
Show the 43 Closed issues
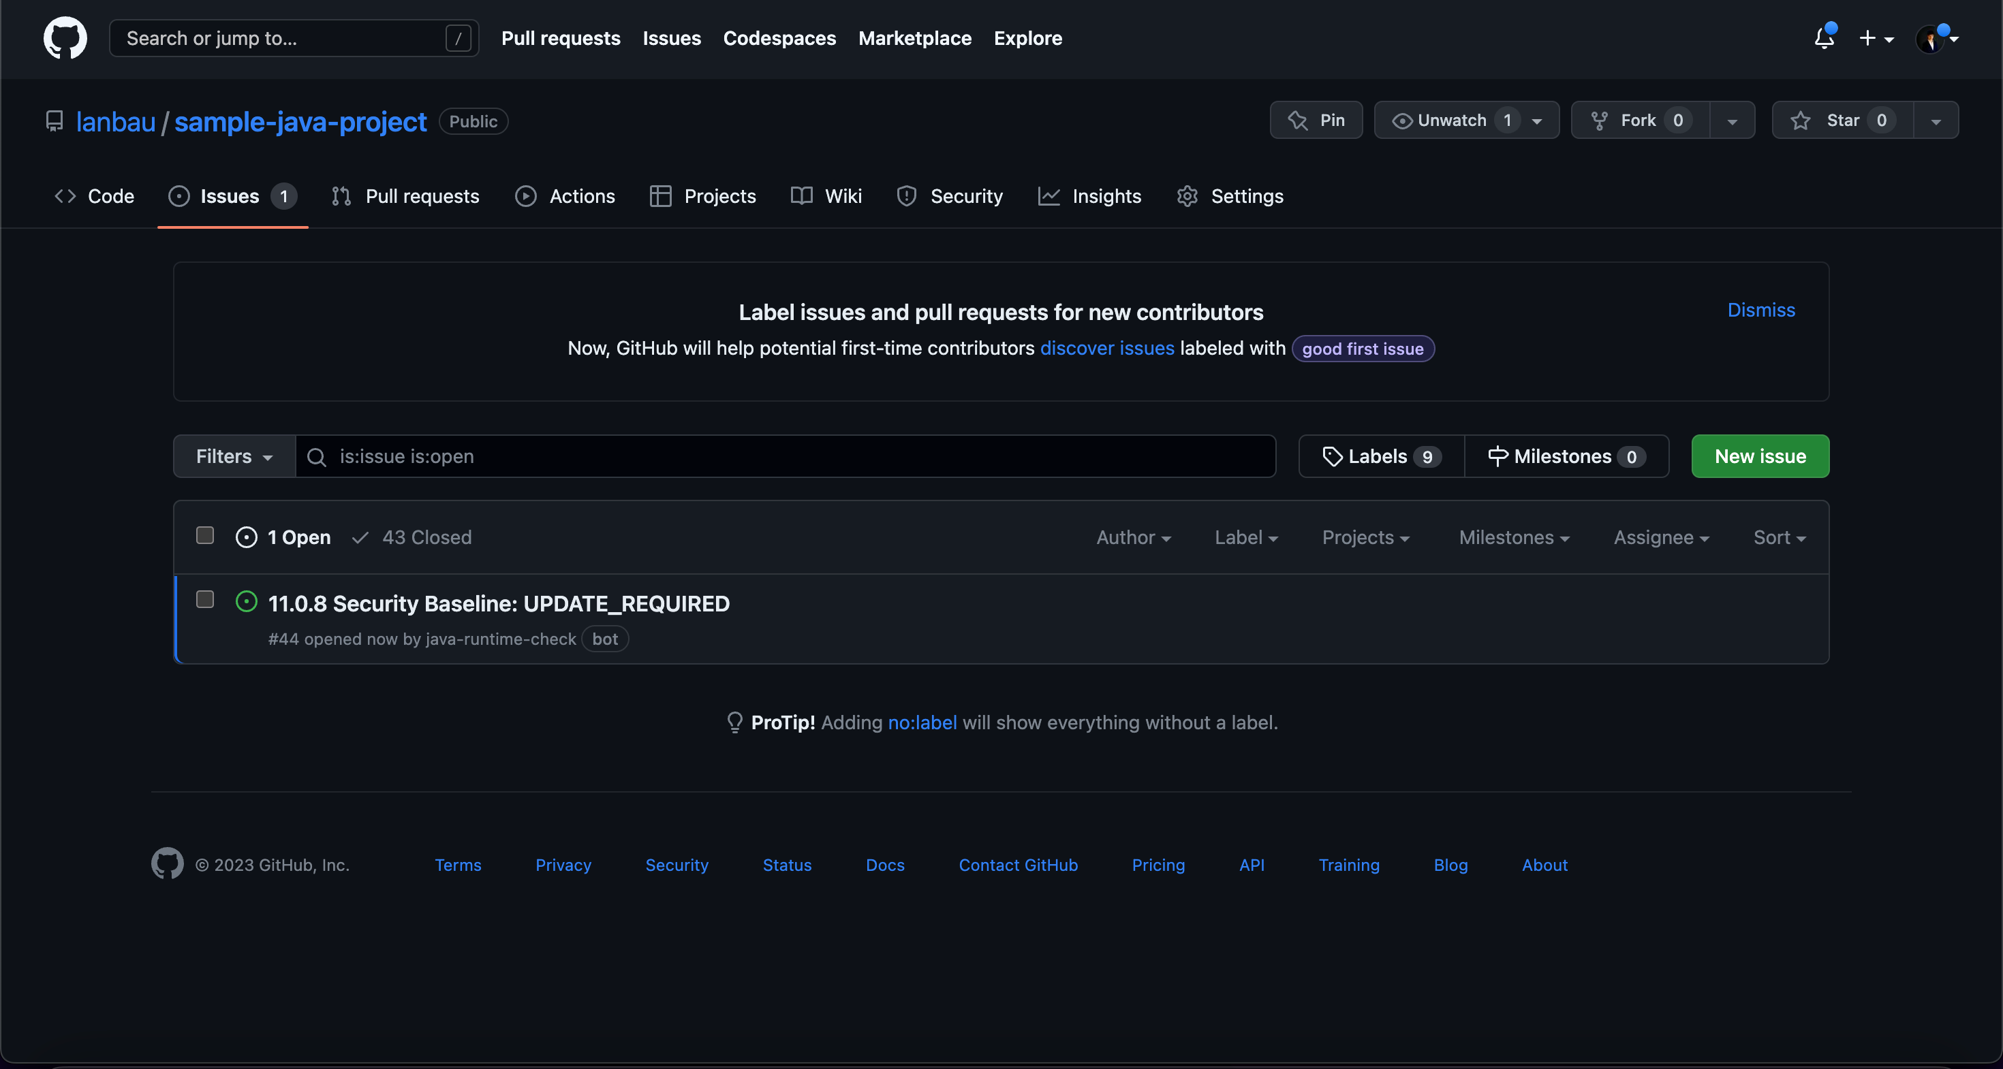coord(412,538)
